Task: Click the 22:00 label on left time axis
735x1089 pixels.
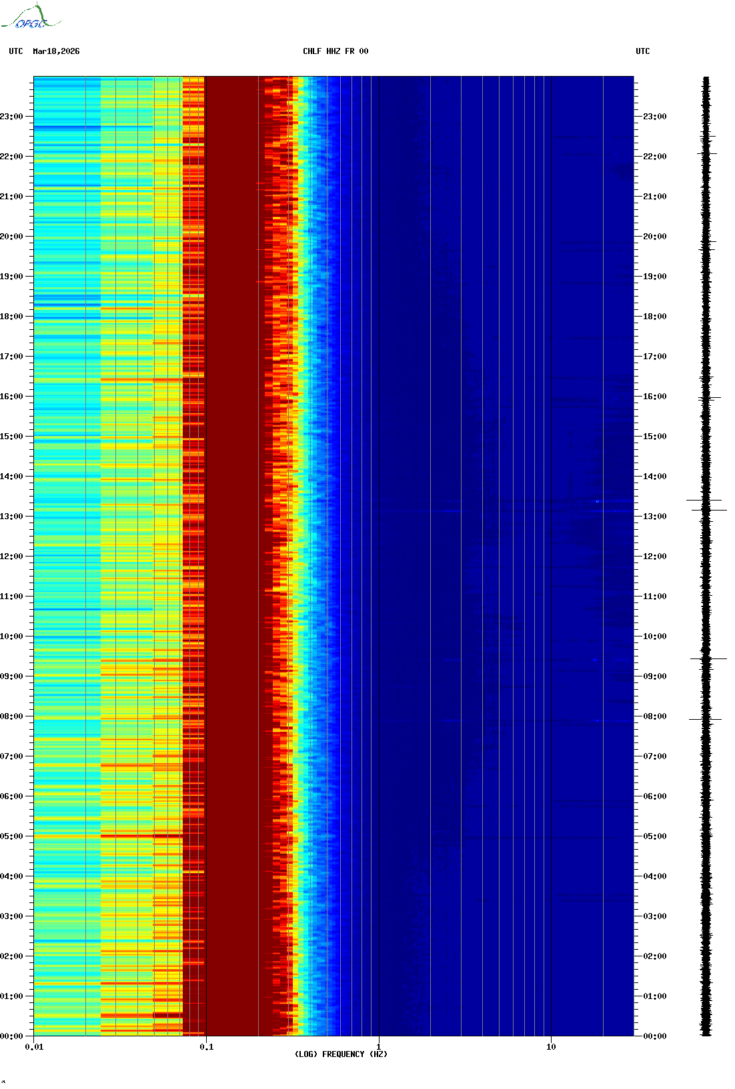Action: (11, 157)
